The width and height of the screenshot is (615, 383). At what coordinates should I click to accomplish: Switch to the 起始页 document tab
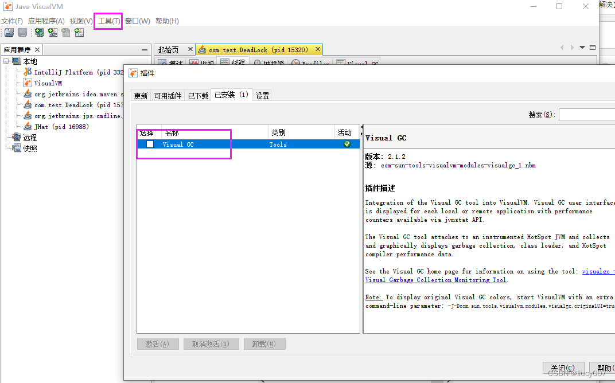[169, 50]
